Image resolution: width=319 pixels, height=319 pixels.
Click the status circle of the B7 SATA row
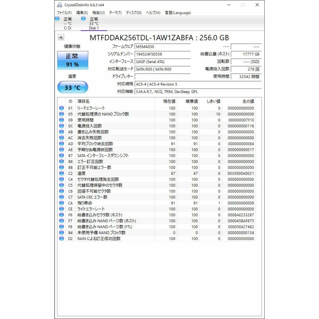(61, 155)
